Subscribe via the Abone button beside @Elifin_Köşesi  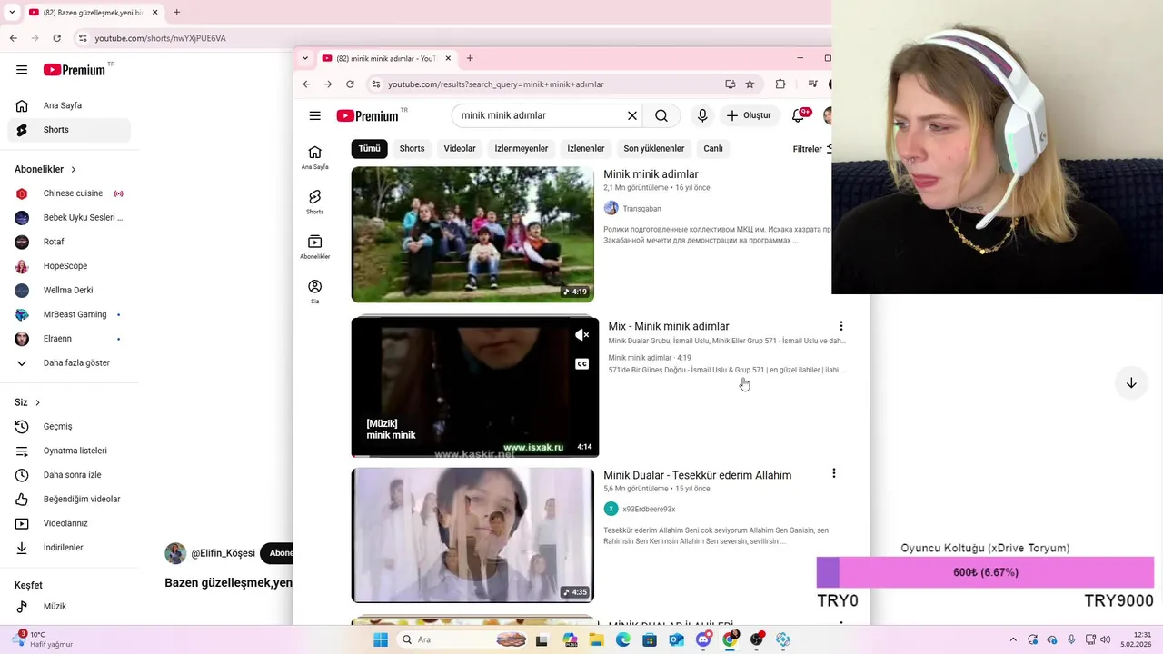pos(277,553)
